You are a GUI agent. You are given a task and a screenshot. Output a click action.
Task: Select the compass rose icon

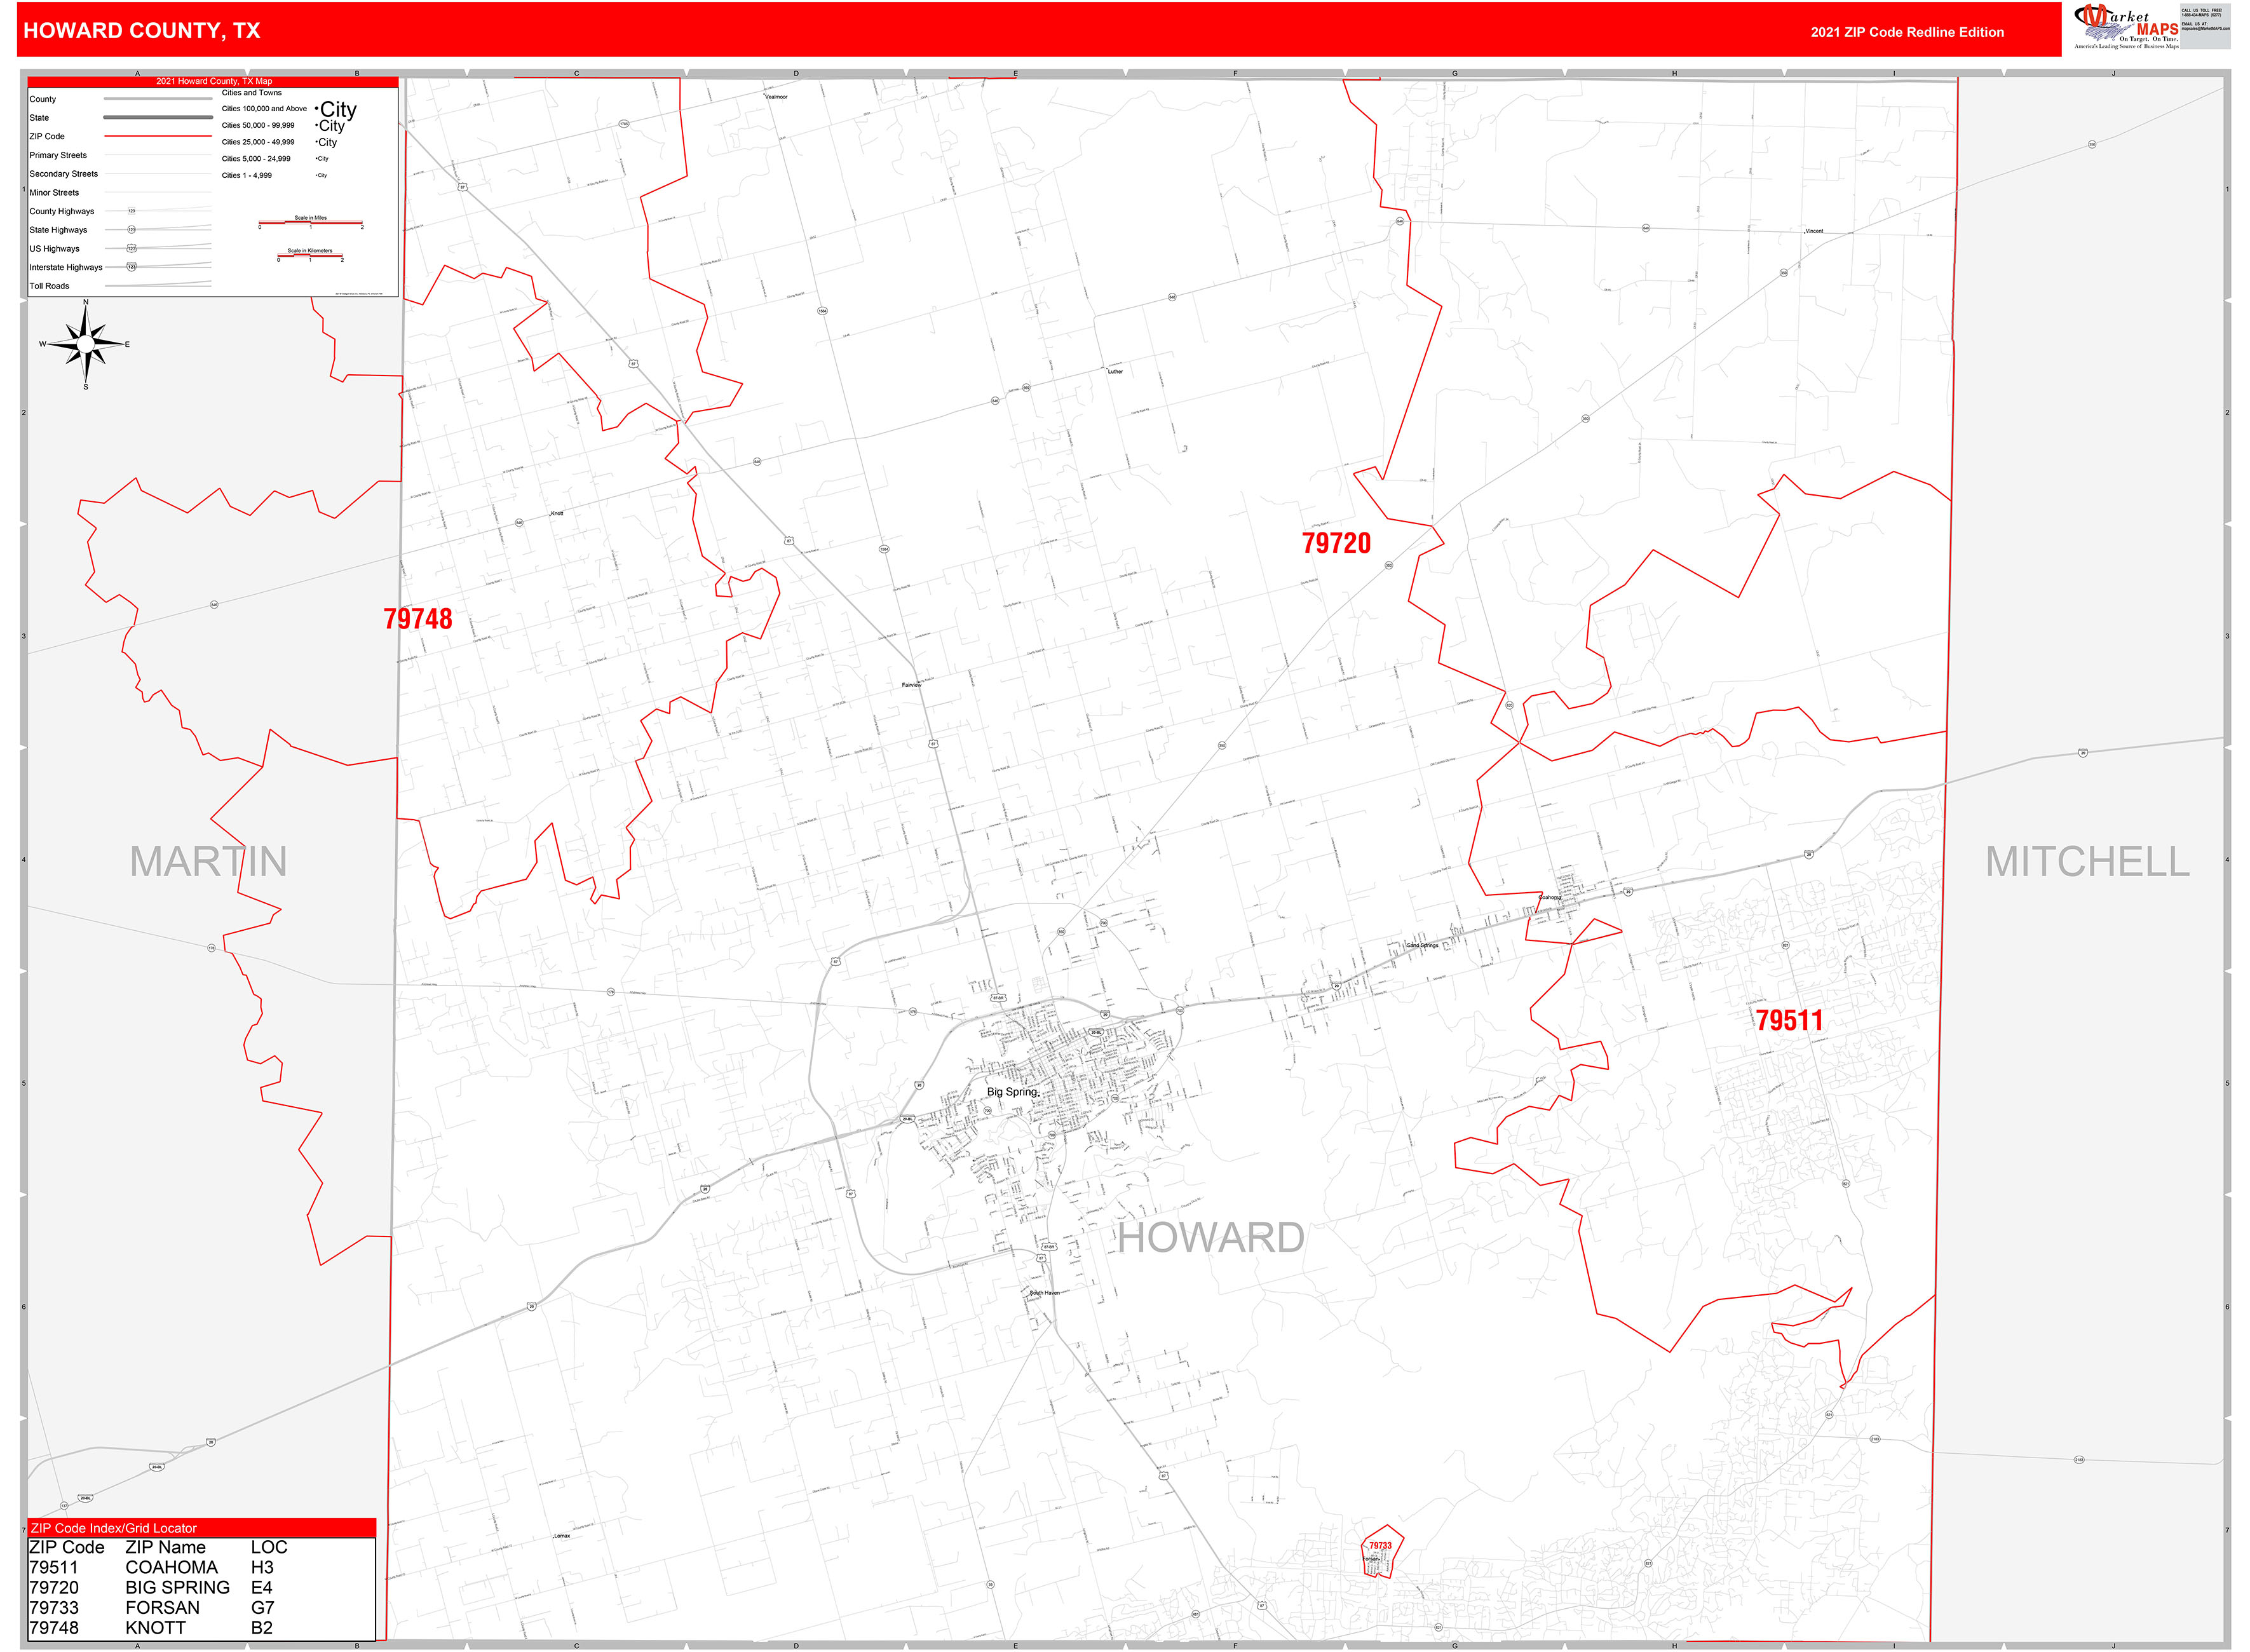(x=85, y=345)
